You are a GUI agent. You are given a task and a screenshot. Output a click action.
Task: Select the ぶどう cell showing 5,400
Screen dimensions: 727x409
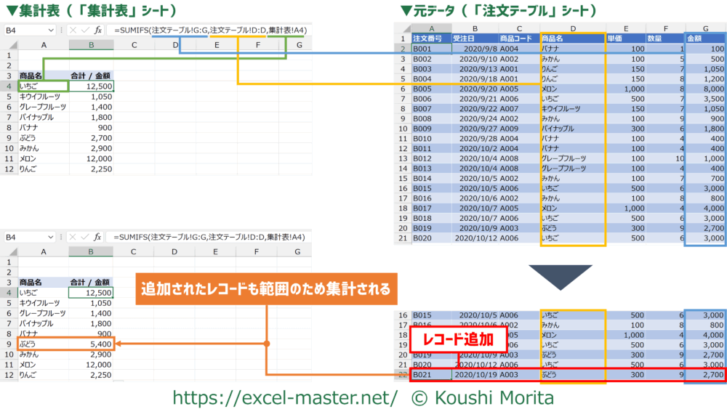click(92, 344)
